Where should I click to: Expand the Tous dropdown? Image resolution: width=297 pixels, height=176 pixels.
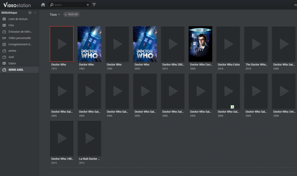pyautogui.click(x=55, y=15)
